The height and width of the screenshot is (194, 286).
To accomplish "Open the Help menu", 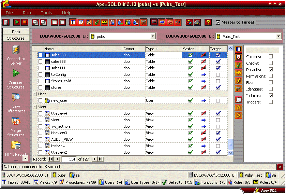I will pyautogui.click(x=66, y=13).
